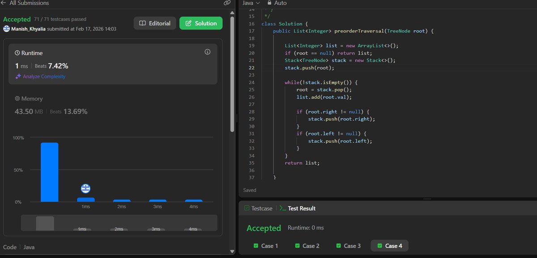This screenshot has width=537, height=258.
Task: Click the 'class Solution {' line
Action: click(x=284, y=24)
